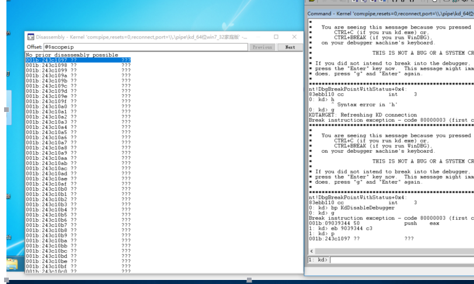Select disassembly row 001b:243c10be

[x=78, y=261]
